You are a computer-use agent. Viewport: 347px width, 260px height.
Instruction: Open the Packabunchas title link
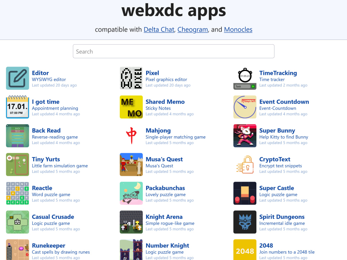tap(165, 188)
